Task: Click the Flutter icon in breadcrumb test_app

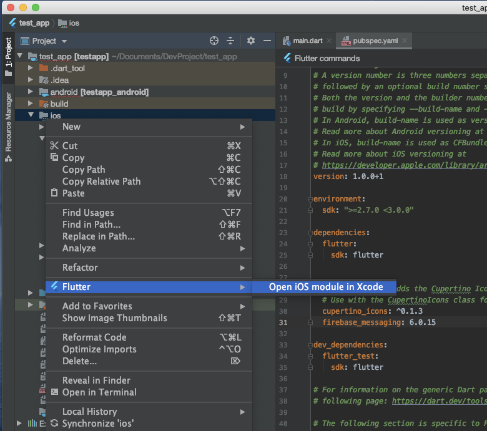Action: pos(12,23)
